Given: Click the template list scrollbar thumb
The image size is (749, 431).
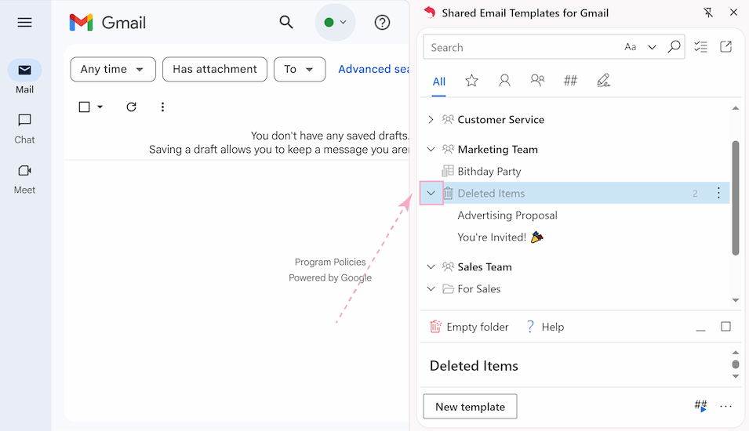Looking at the screenshot, I should [x=736, y=197].
